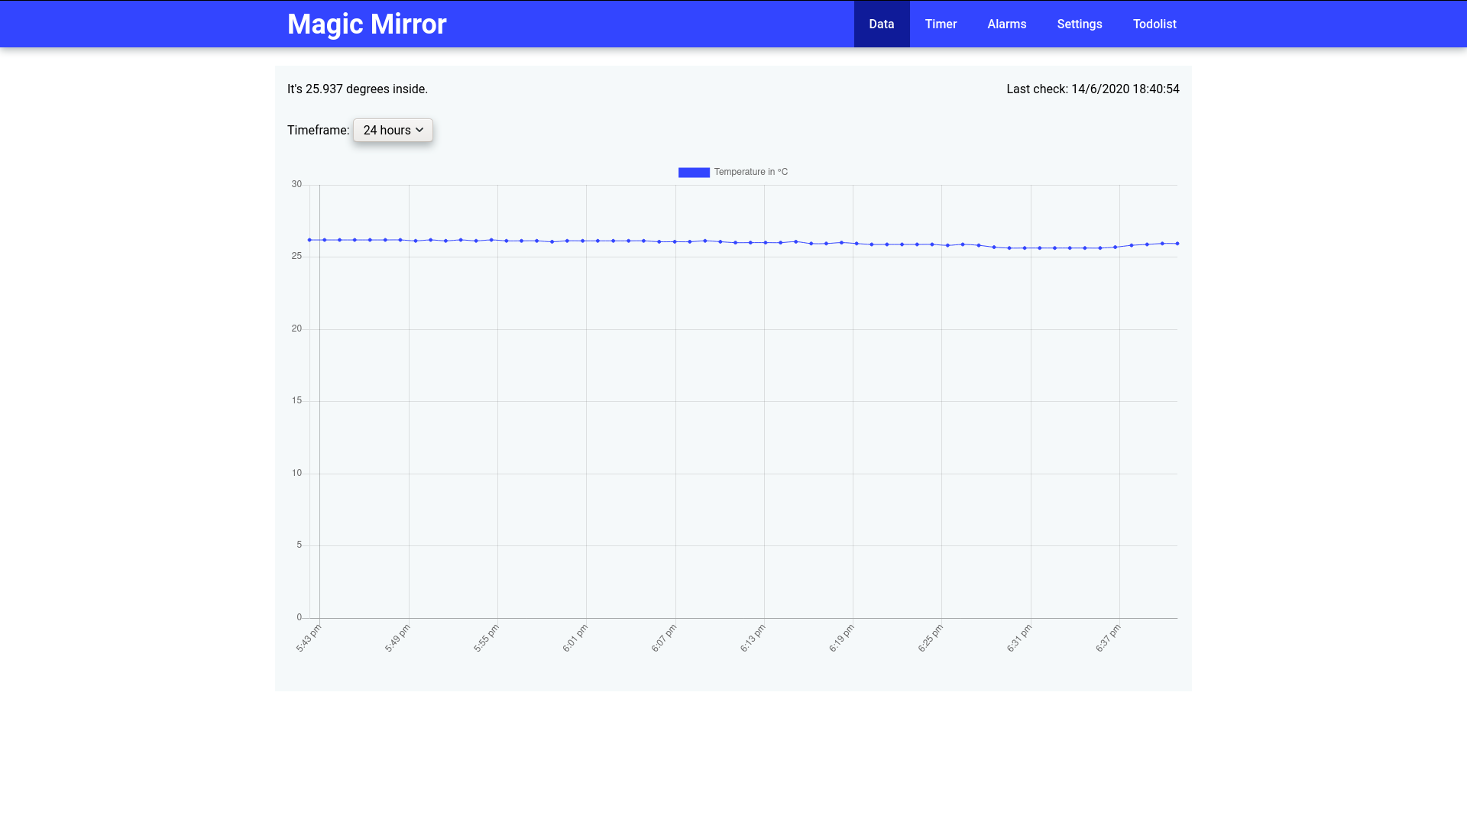Image resolution: width=1467 pixels, height=825 pixels.
Task: Expand the Timeframe 24 hours dropdown
Action: pyautogui.click(x=393, y=130)
